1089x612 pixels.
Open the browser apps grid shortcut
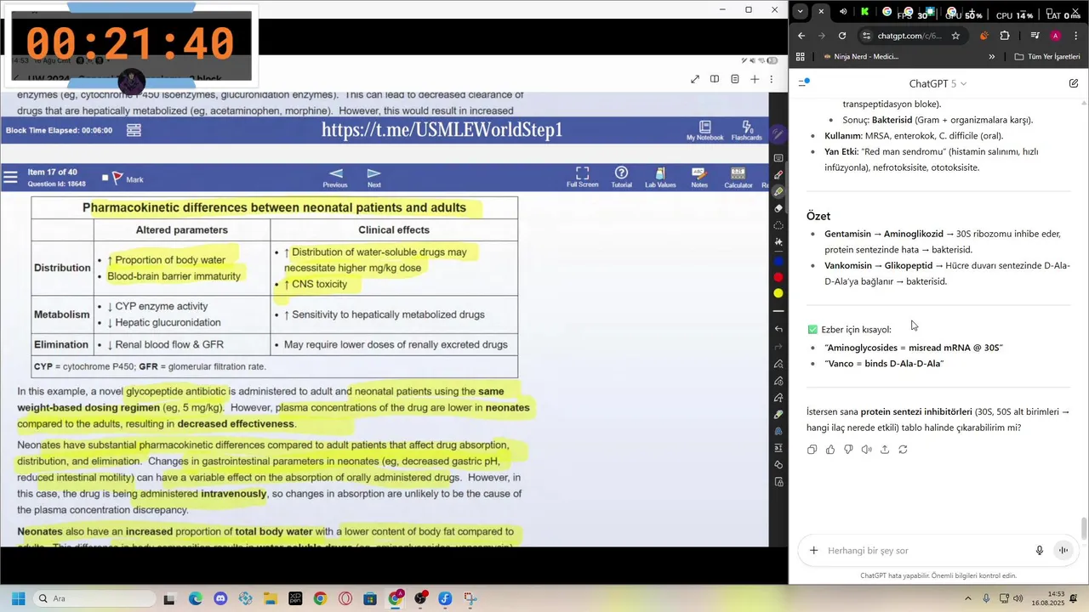pos(801,57)
